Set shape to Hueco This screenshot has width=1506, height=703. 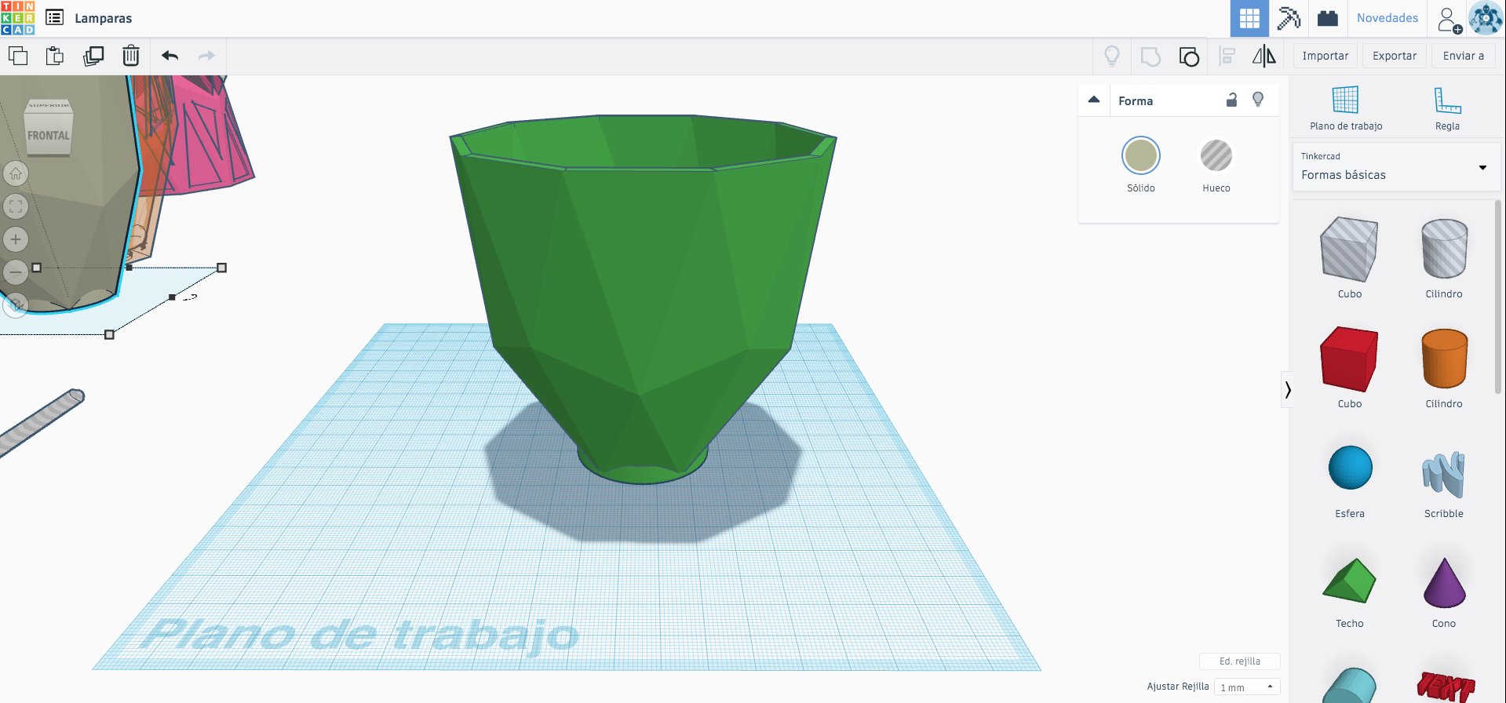1216,165
